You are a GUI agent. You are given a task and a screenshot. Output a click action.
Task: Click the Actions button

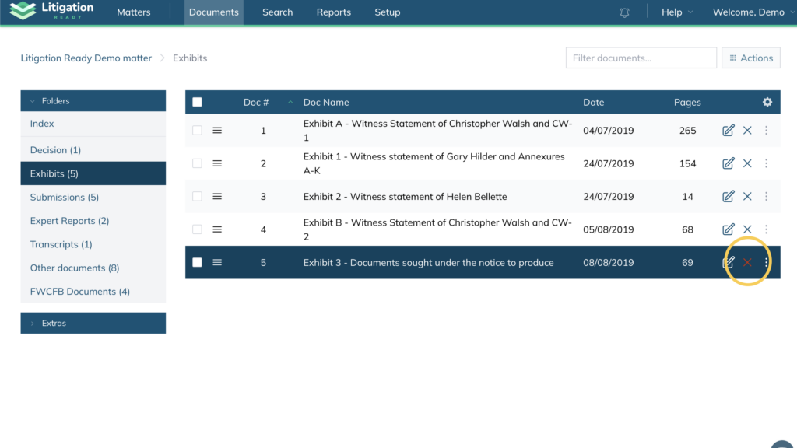click(x=750, y=58)
